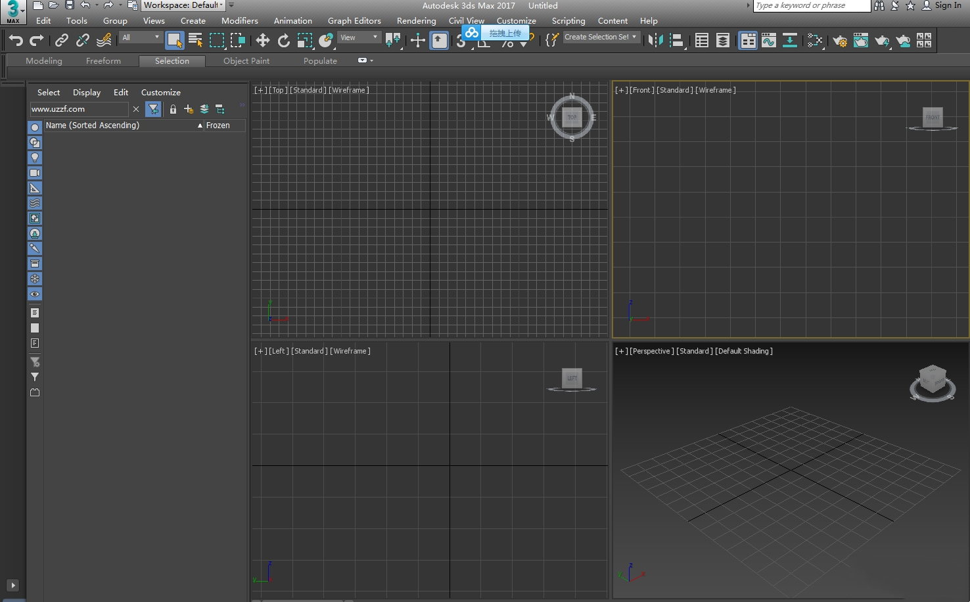
Task: Click the Type a keyword search field
Action: click(x=812, y=5)
